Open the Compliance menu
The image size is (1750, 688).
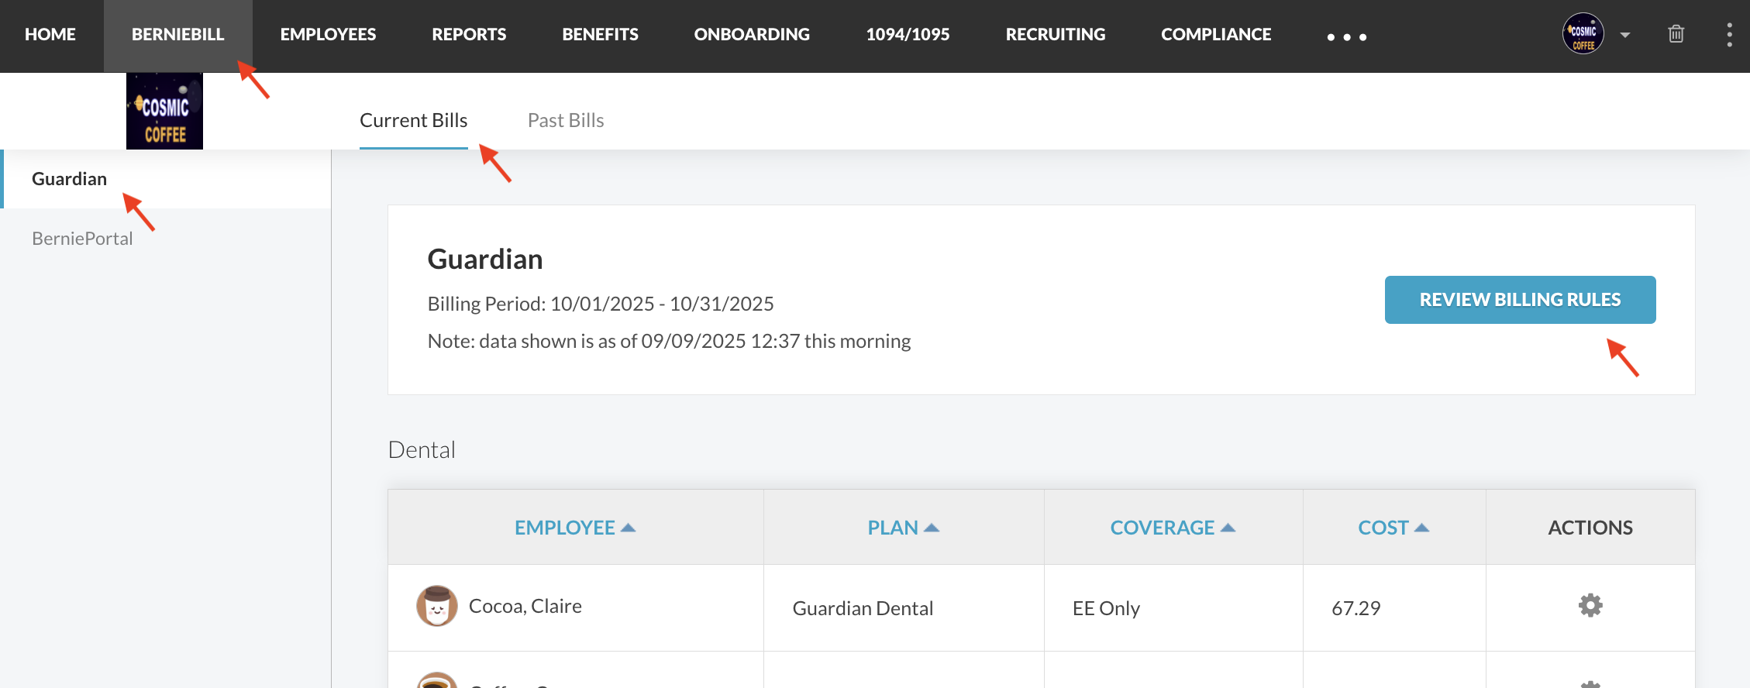coord(1216,34)
